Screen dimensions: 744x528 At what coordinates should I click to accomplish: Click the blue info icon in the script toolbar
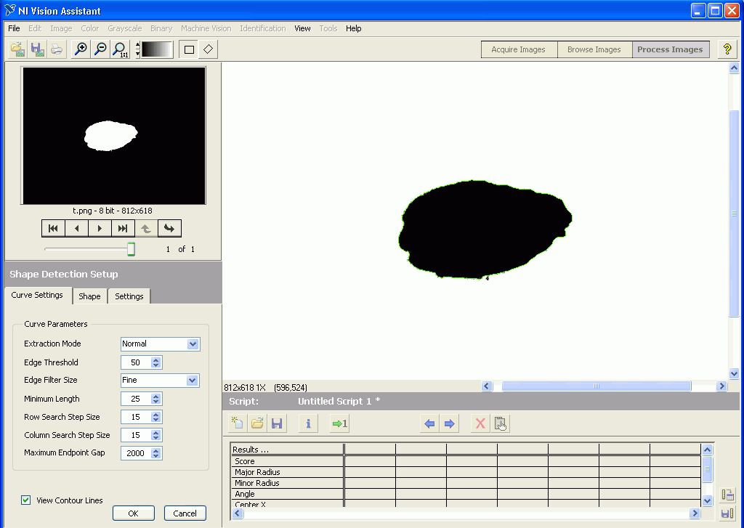pos(308,423)
